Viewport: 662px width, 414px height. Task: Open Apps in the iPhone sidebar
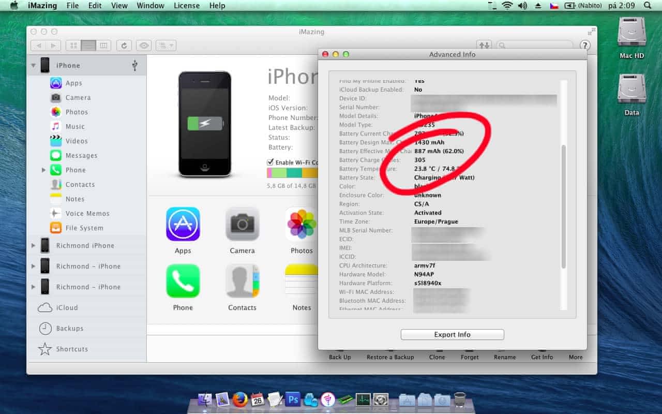pyautogui.click(x=73, y=83)
